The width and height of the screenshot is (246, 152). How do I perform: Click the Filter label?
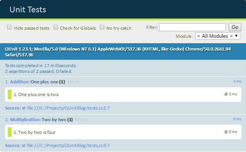pyautogui.click(x=152, y=27)
